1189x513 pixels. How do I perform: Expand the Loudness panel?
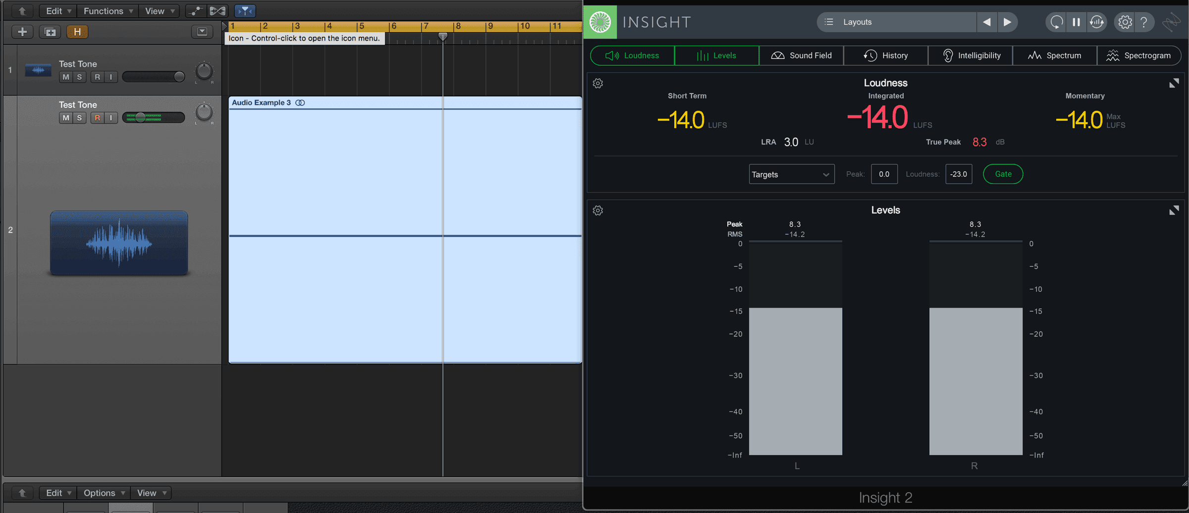click(1174, 83)
